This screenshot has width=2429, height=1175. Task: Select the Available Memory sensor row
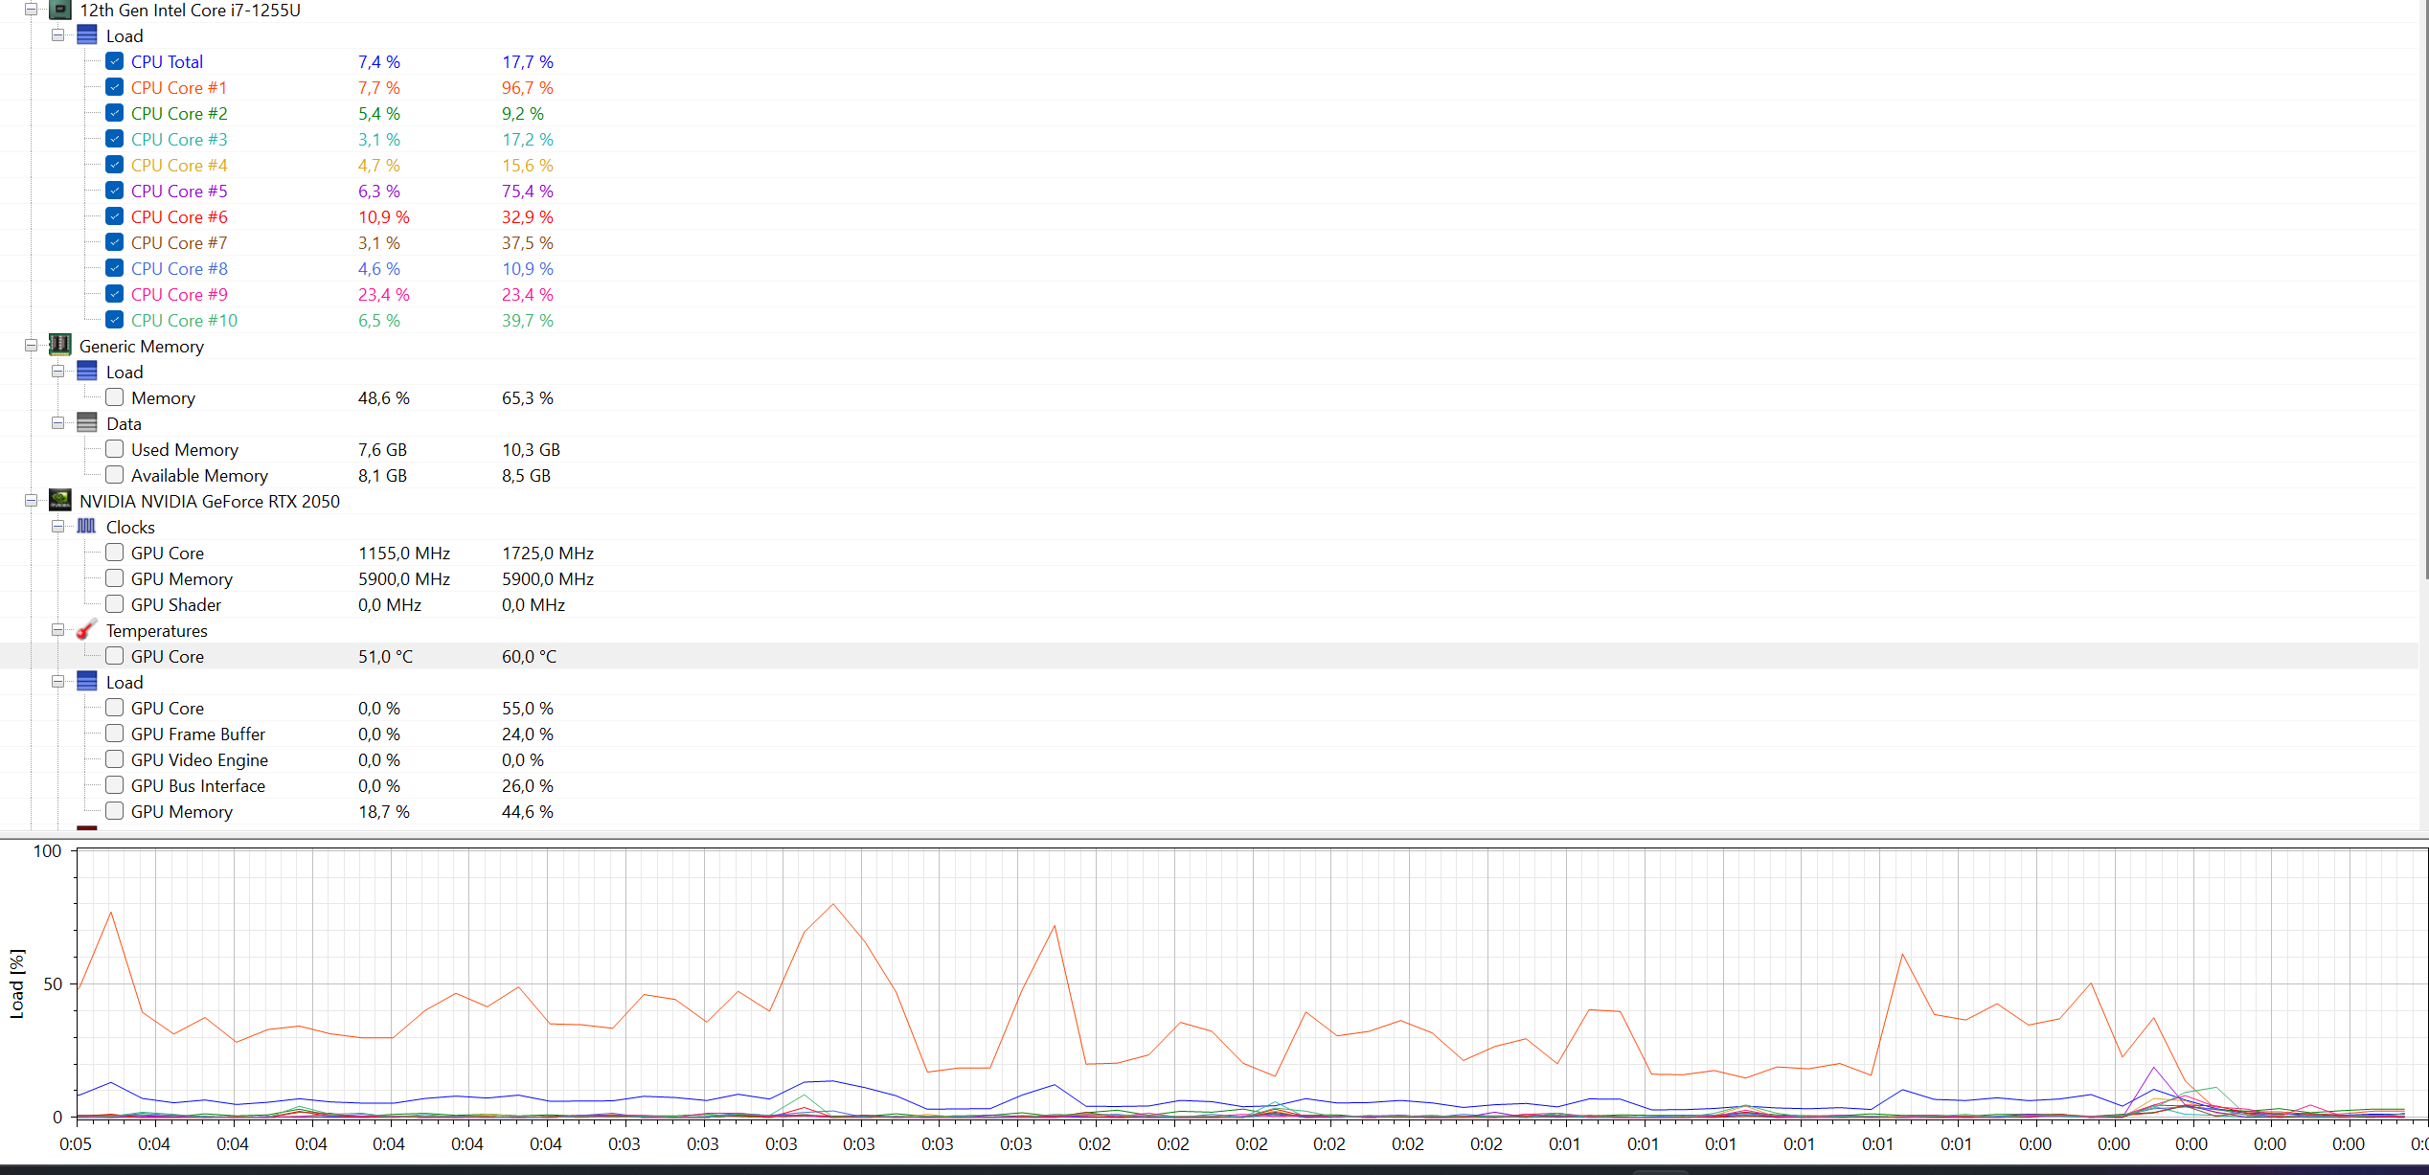pyautogui.click(x=199, y=476)
